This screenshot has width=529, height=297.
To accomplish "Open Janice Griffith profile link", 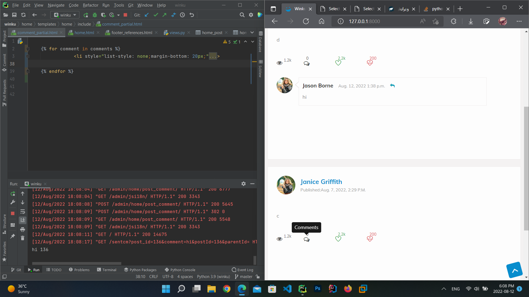I will pos(321,182).
